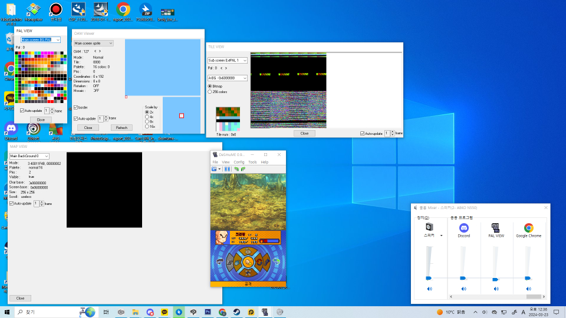Open KakaoTalk from the taskbar
566x318 pixels.
[x=164, y=312]
